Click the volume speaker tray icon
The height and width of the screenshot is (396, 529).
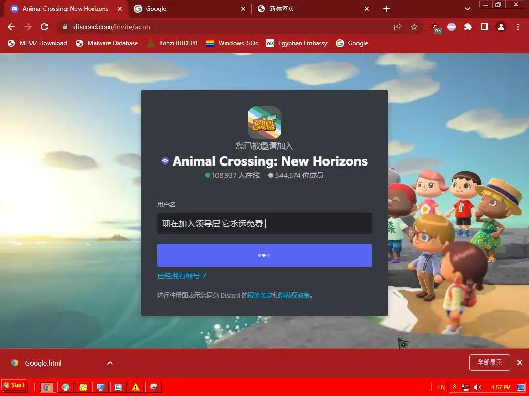[x=478, y=387]
